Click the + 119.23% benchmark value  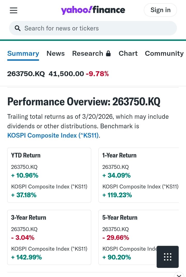pyautogui.click(x=117, y=195)
